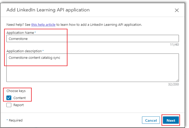
Task: Uncheck the Content key checkbox
Action: tap(9, 98)
